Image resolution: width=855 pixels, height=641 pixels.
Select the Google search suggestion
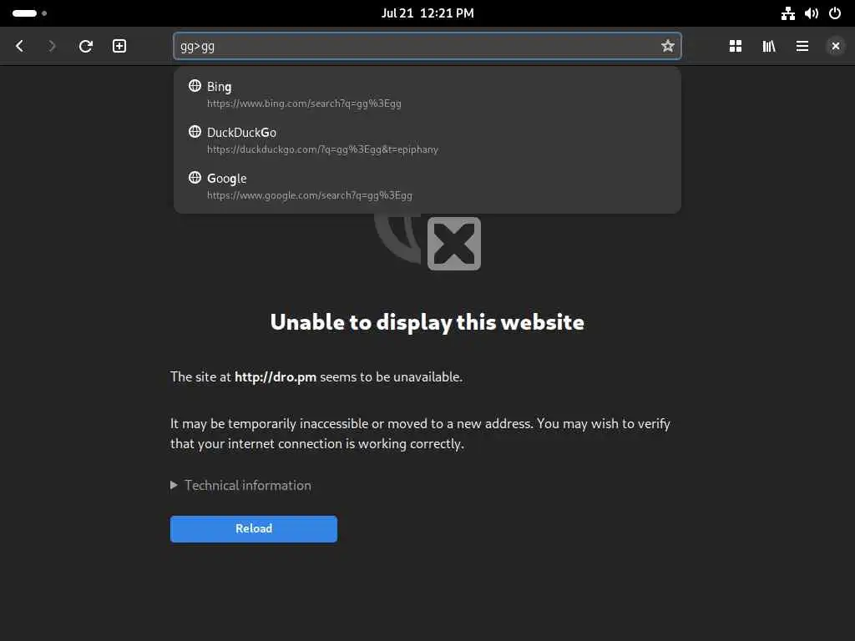[427, 186]
